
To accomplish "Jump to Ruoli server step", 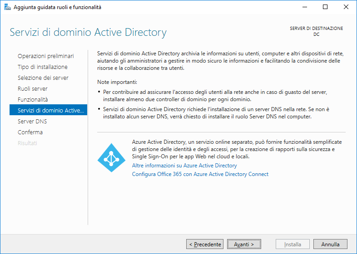I will [33, 89].
